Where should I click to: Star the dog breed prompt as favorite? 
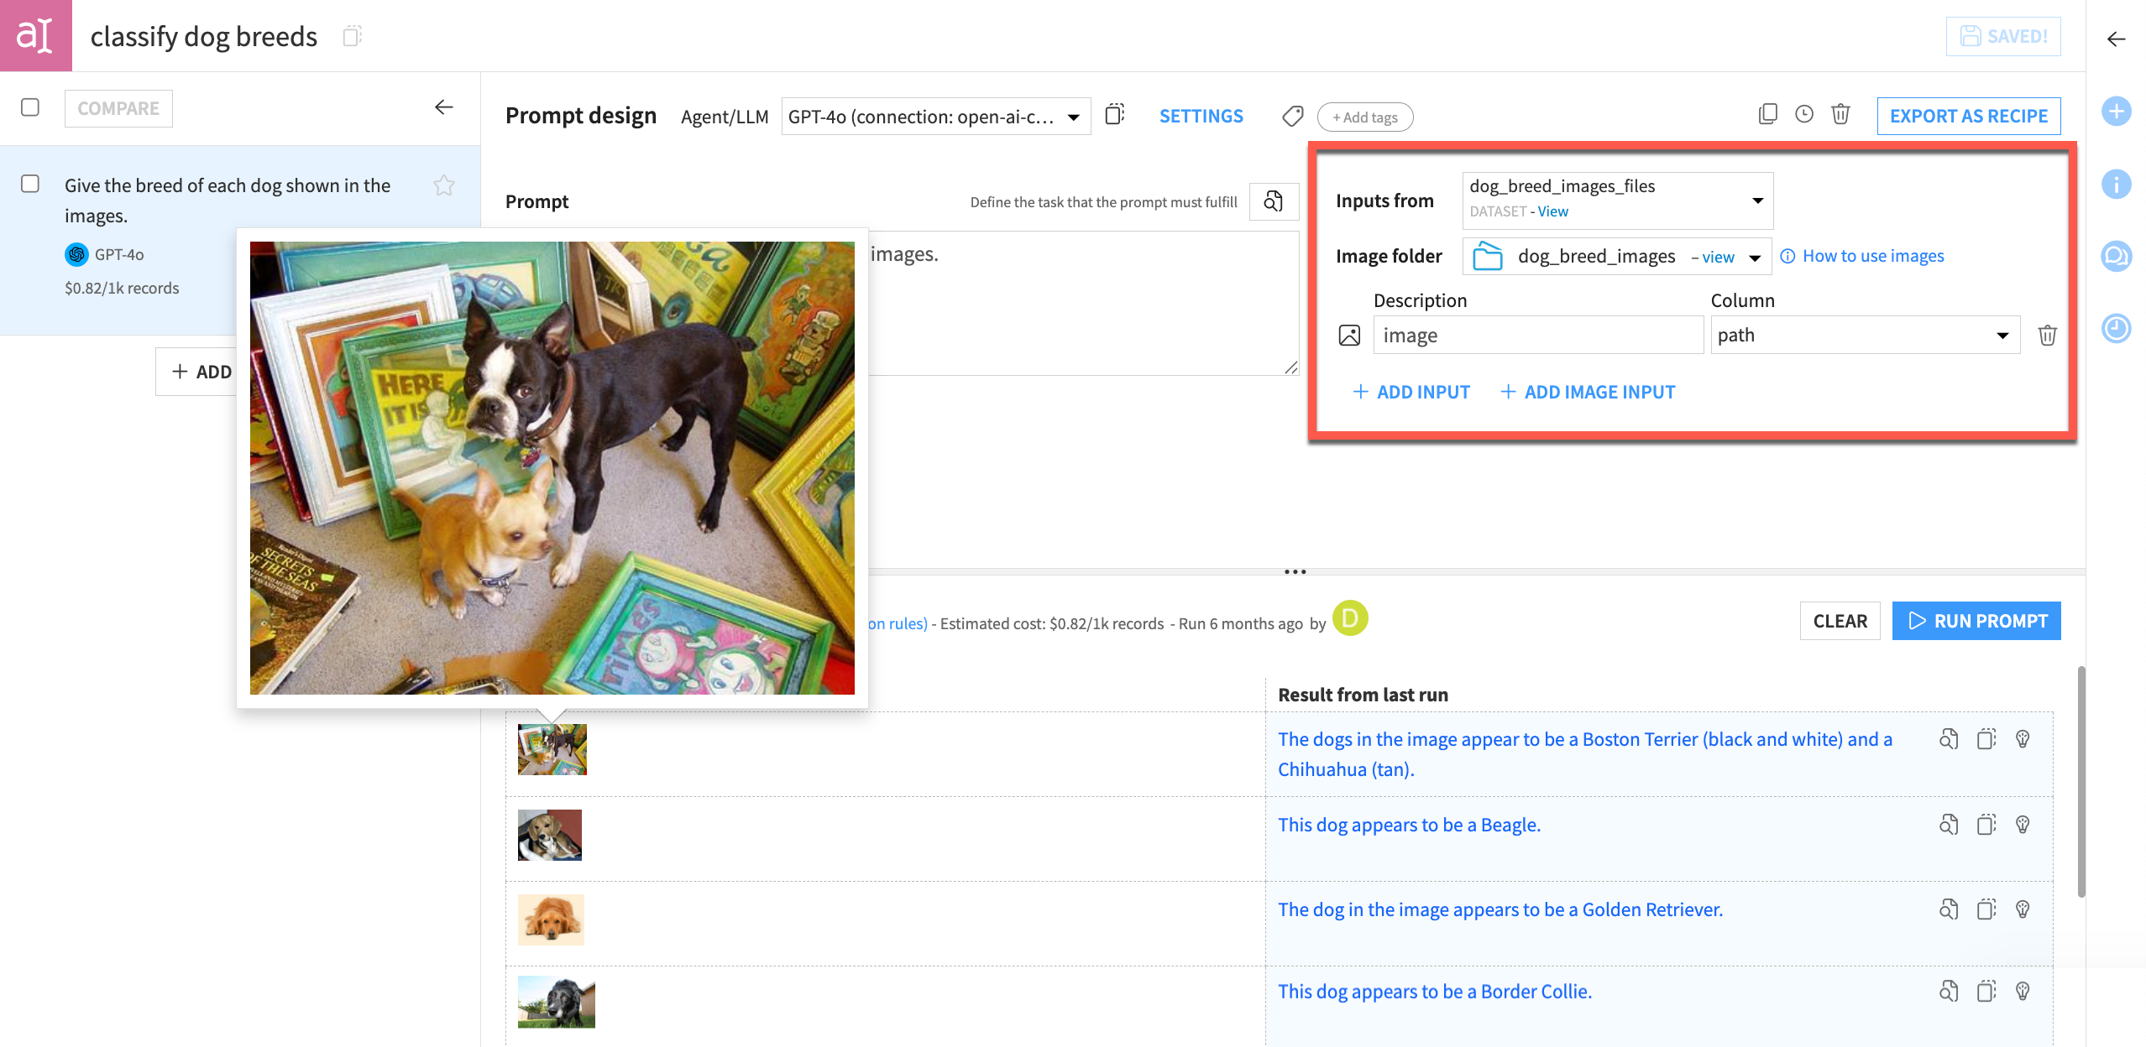coord(443,186)
